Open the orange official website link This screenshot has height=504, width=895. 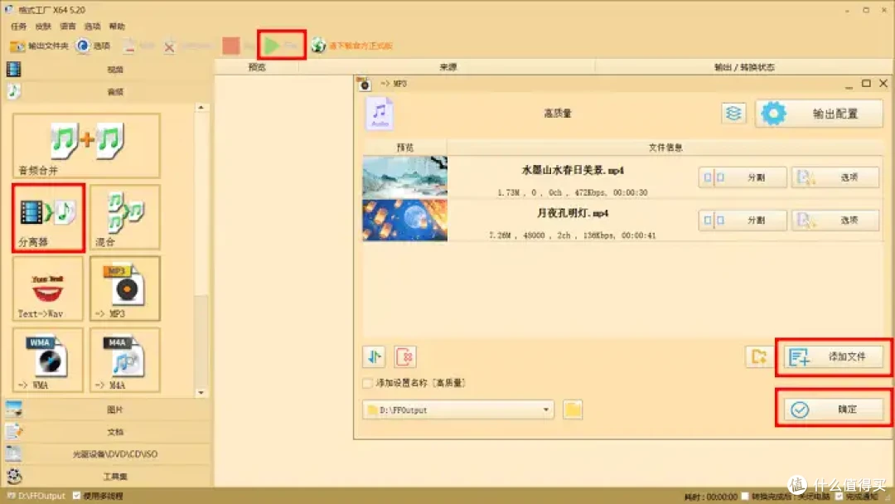pos(360,46)
